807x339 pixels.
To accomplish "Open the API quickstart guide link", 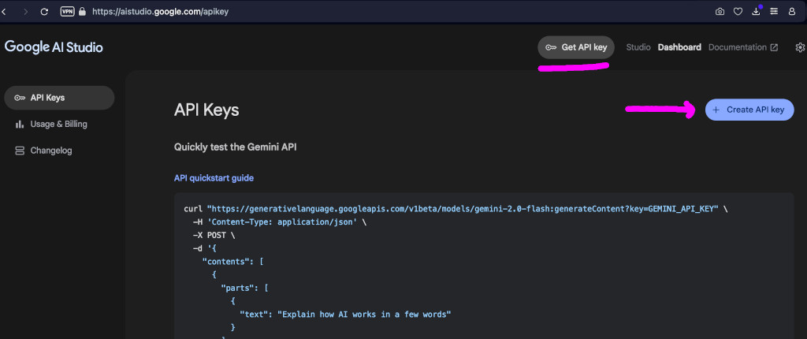I will coord(214,178).
